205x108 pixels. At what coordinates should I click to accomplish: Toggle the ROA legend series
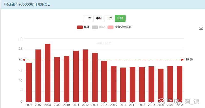pos(99,27)
